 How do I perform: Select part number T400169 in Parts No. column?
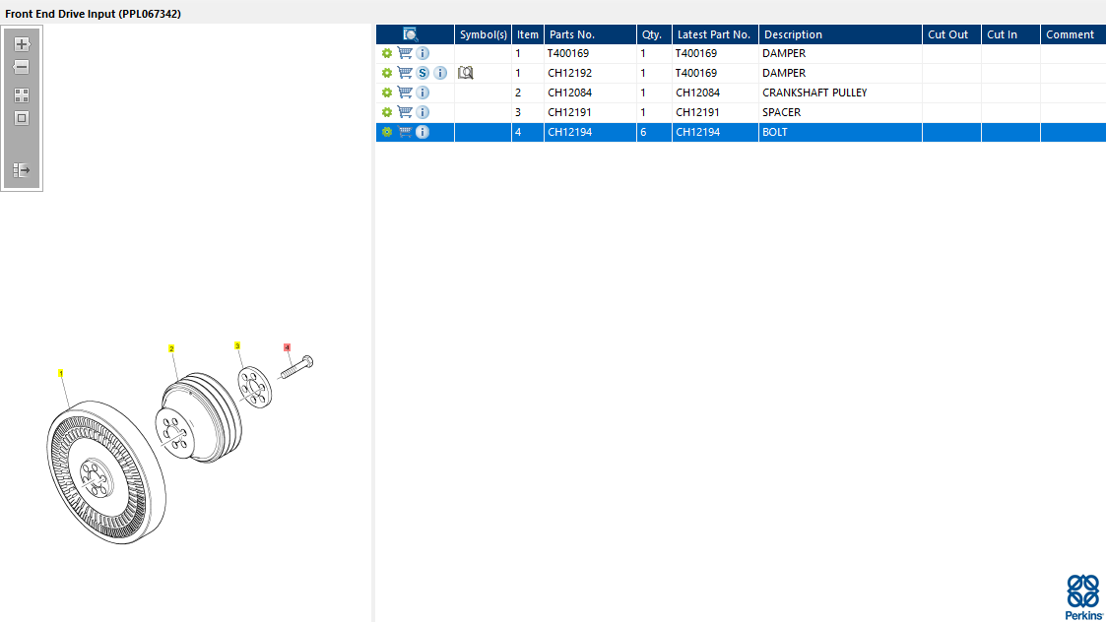(568, 53)
